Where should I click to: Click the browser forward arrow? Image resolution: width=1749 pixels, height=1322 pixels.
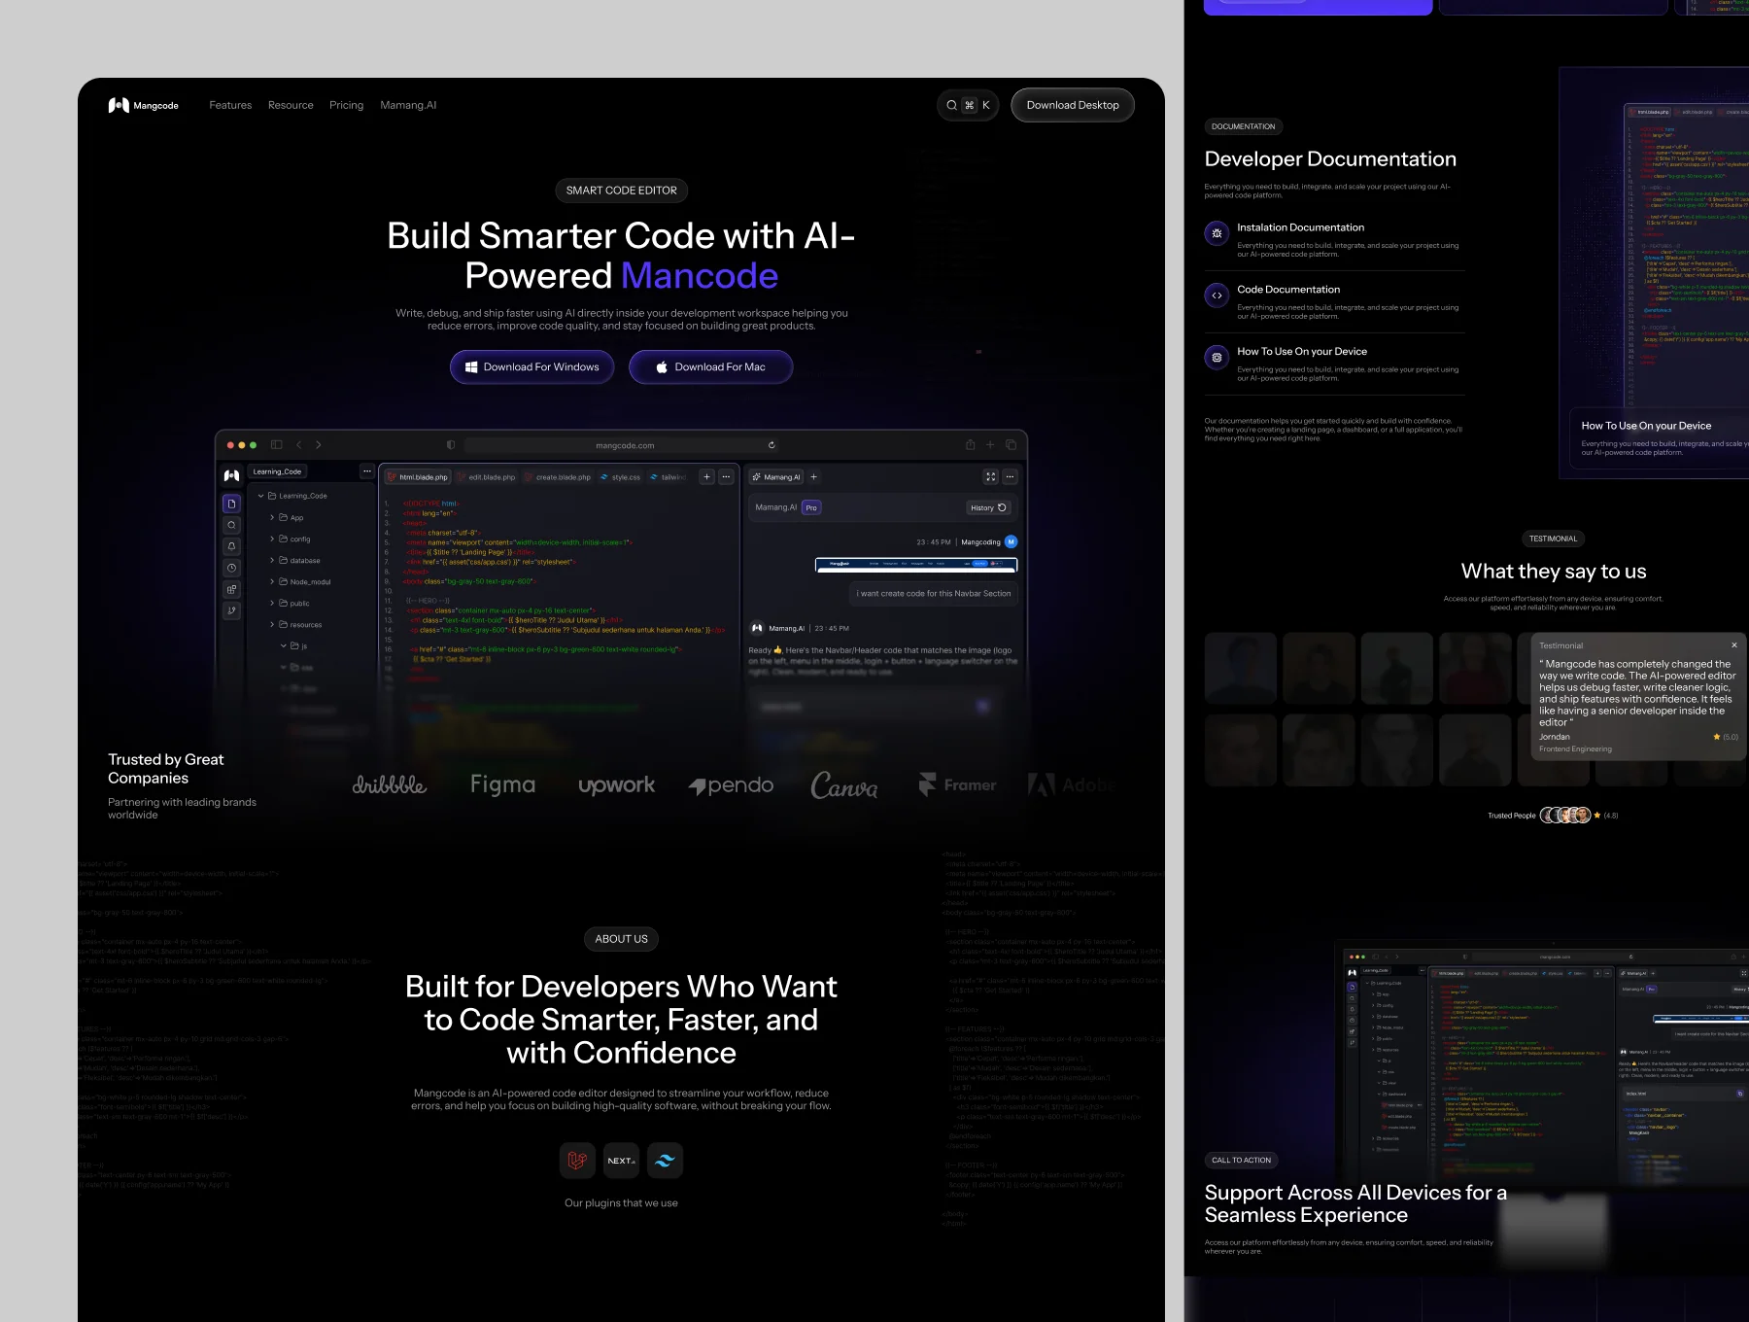tap(319, 444)
